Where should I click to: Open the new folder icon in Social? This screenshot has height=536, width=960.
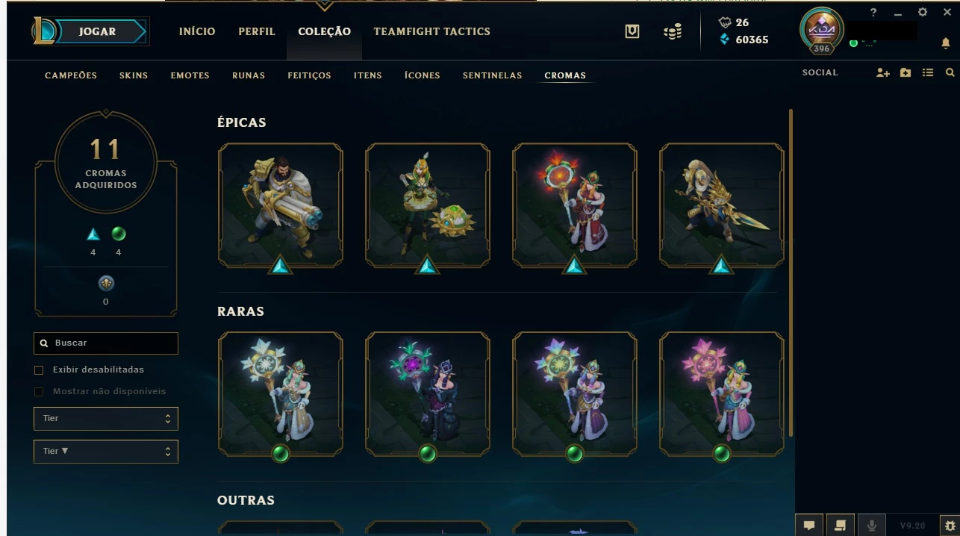[906, 72]
